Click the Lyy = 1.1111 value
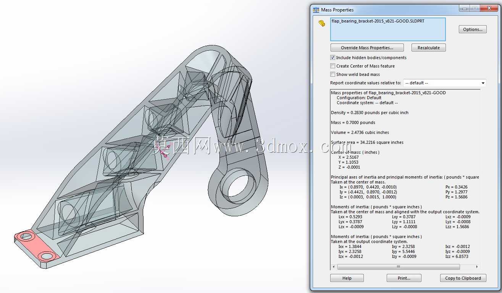 [x=404, y=222]
